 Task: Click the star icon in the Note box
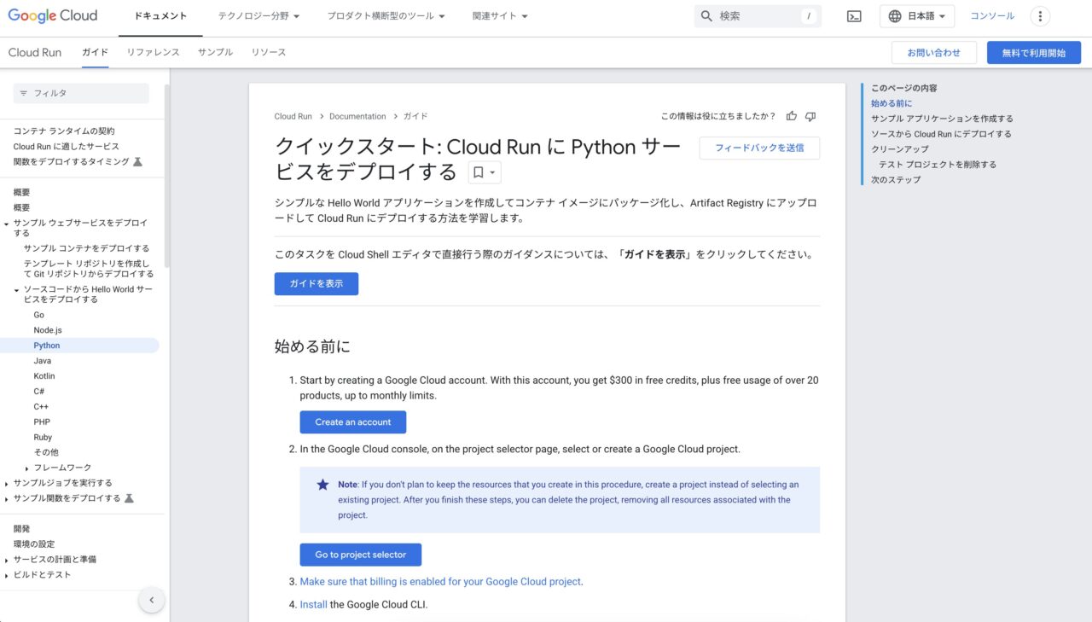click(x=322, y=484)
